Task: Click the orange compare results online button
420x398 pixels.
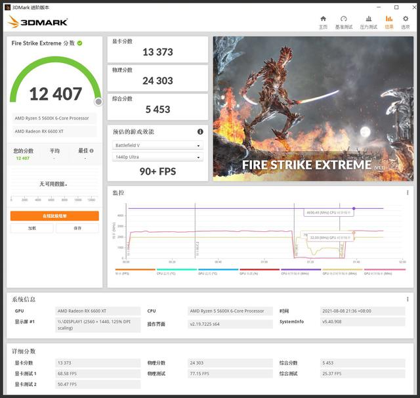Action: click(54, 216)
